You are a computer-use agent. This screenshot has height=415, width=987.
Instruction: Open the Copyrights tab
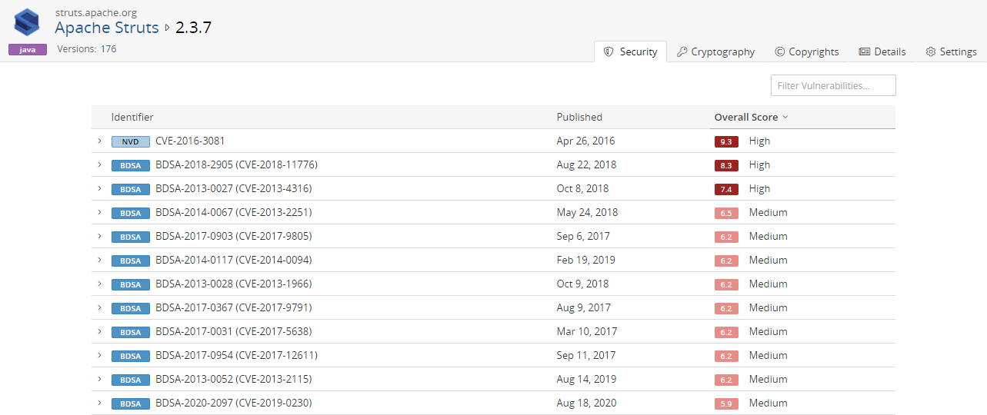pyautogui.click(x=806, y=51)
